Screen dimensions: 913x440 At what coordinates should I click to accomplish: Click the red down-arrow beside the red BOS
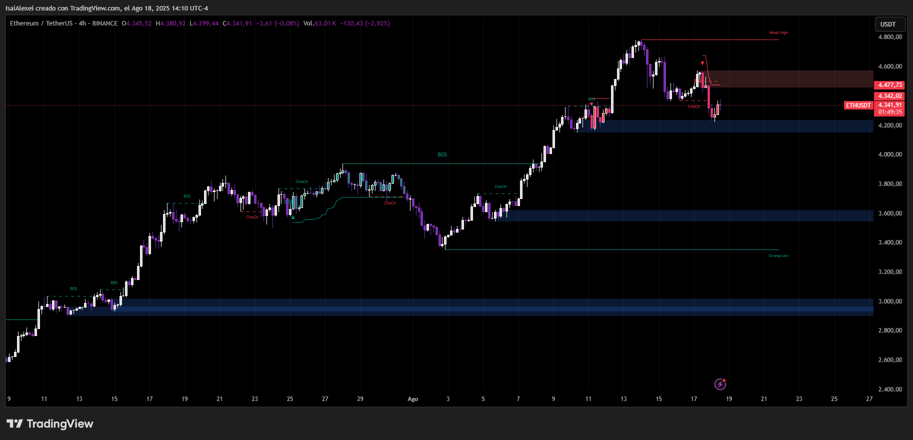point(591,104)
